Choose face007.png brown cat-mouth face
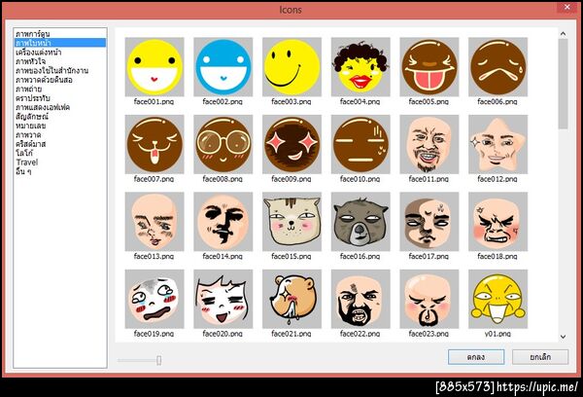583x397 pixels. coord(154,145)
